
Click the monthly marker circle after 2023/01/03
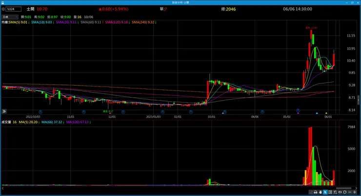[x=163, y=112]
